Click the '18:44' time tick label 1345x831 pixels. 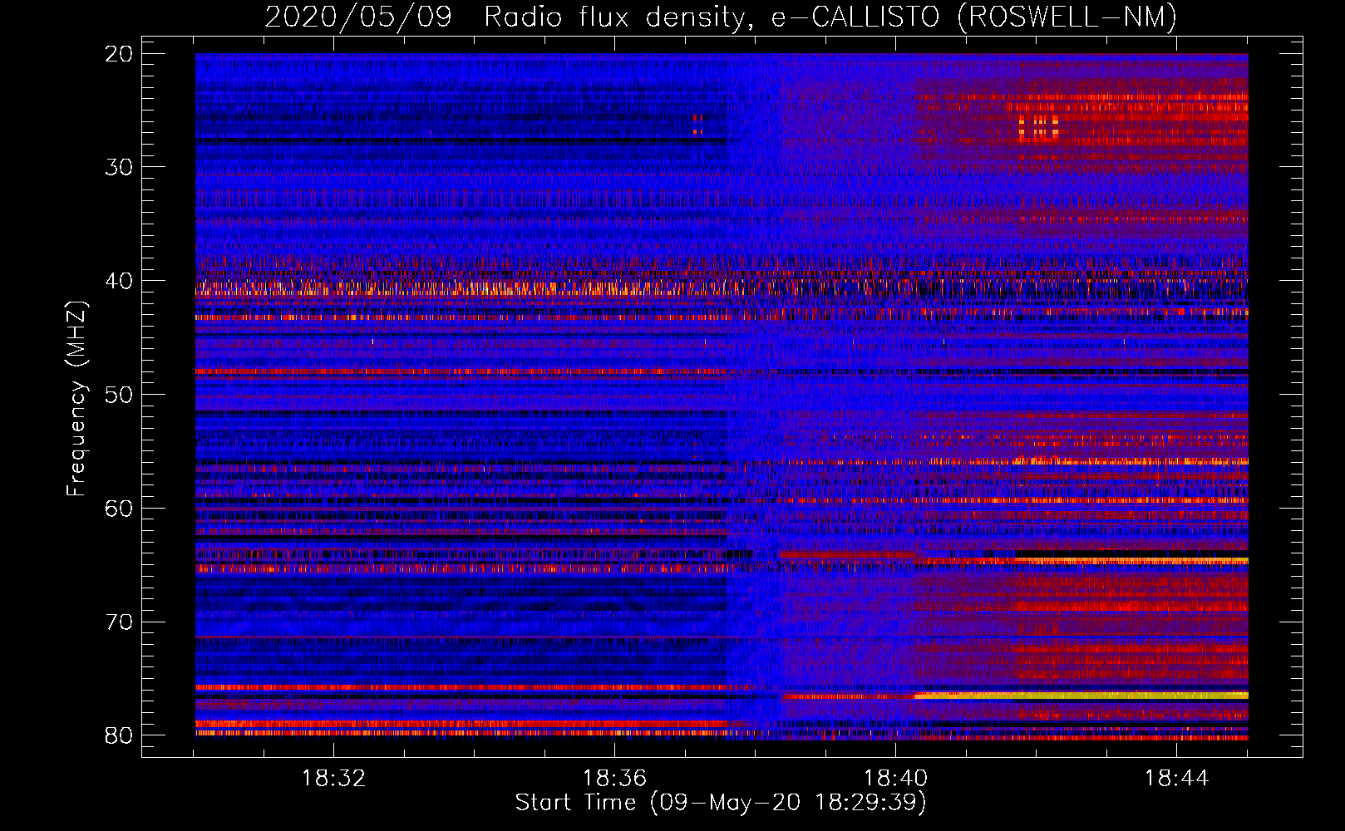click(x=1176, y=779)
